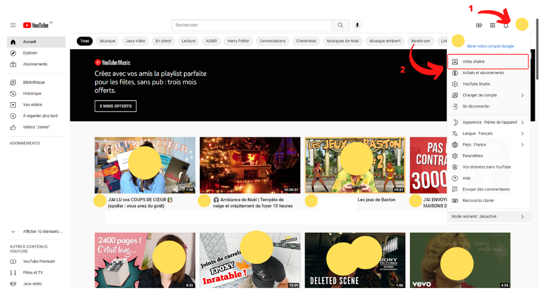The height and width of the screenshot is (306, 546).
Task: Open Votre chaîne menu entry
Action: pos(488,62)
